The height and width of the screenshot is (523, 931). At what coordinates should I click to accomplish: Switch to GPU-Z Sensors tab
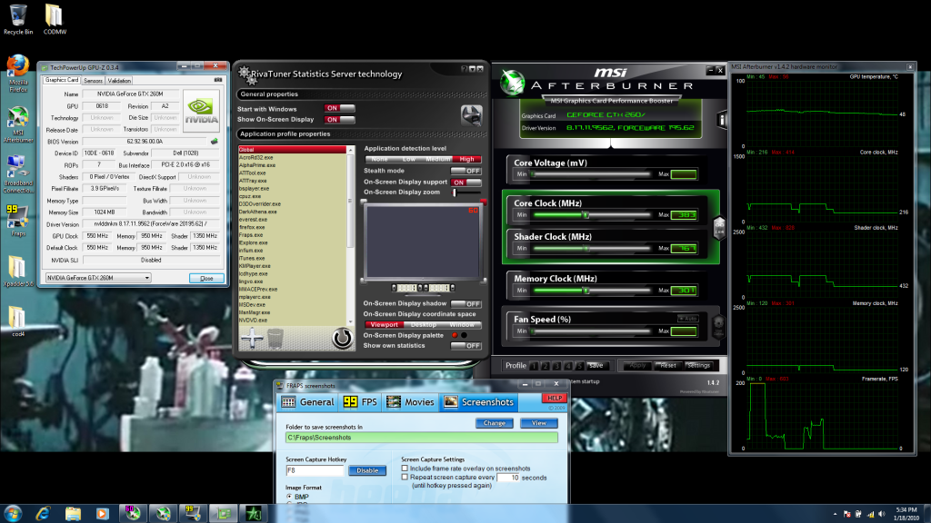pyautogui.click(x=94, y=80)
